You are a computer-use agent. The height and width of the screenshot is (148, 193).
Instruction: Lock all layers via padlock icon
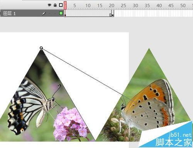click(55, 5)
